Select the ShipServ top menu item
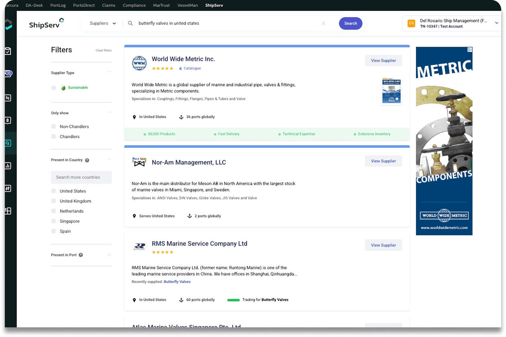Image resolution: width=506 pixels, height=337 pixels. coord(214,5)
